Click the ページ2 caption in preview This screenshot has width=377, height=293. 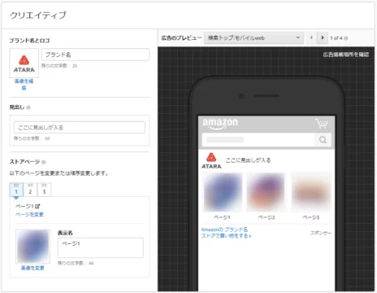[266, 217]
